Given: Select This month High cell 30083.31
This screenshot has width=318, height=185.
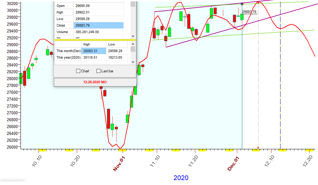Looking at the screenshot, I should tap(94, 51).
